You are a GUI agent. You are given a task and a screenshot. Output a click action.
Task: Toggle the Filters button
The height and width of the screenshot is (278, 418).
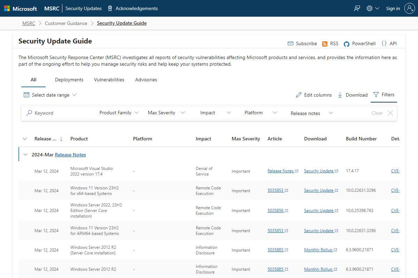[x=384, y=95]
